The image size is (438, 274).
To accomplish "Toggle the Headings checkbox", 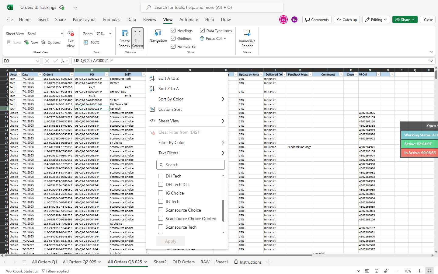I will click(173, 30).
